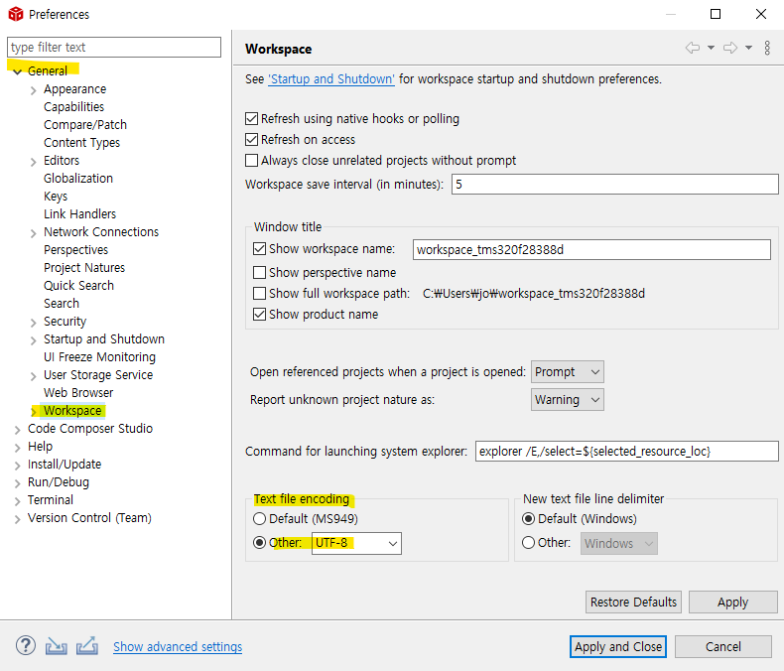
Task: Toggle Show product name checkbox
Action: coord(259,315)
